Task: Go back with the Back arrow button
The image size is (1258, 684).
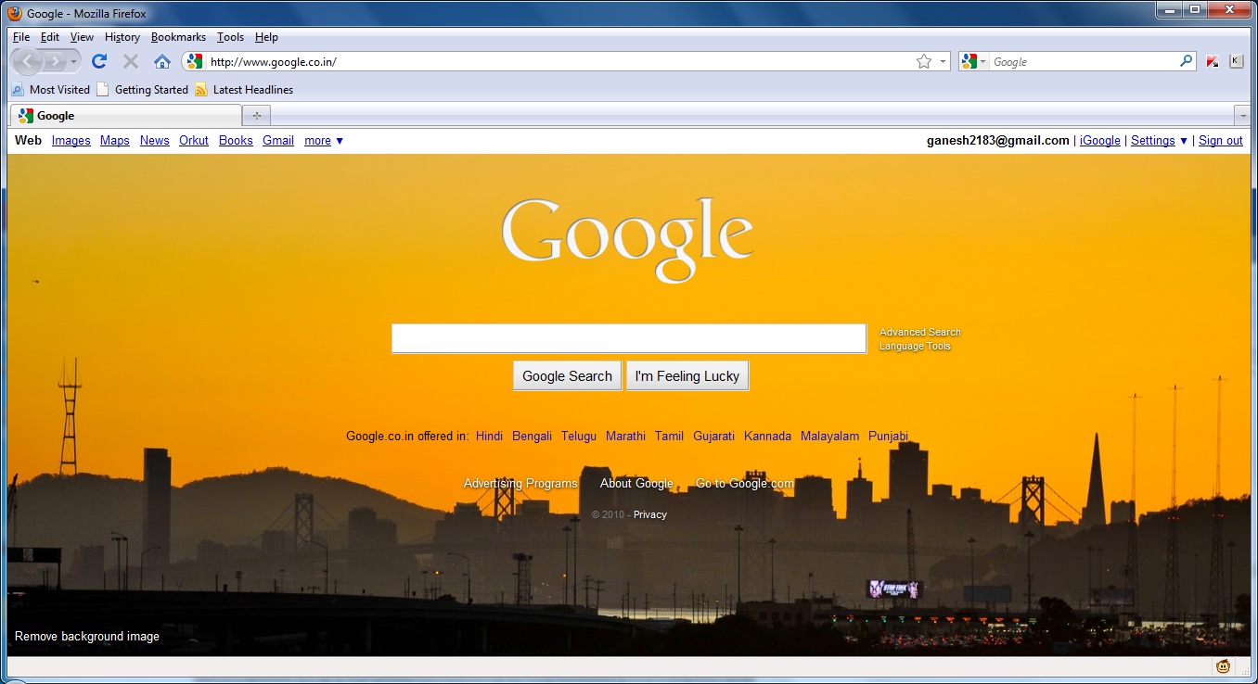Action: (x=28, y=61)
